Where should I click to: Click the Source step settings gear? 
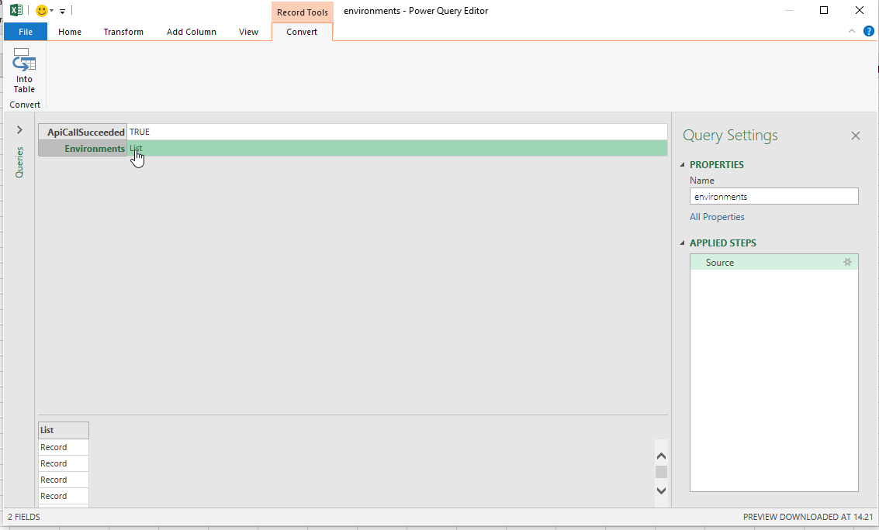pos(847,262)
